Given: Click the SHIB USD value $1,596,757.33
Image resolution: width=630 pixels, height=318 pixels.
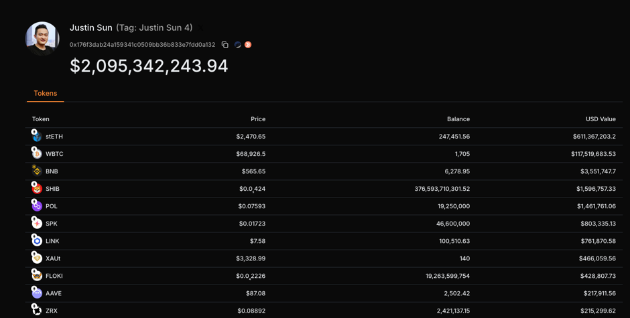Looking at the screenshot, I should pos(596,189).
